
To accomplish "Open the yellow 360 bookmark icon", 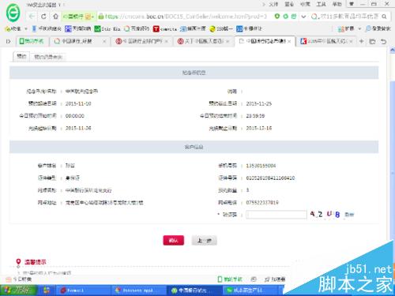I will tap(213, 28).
